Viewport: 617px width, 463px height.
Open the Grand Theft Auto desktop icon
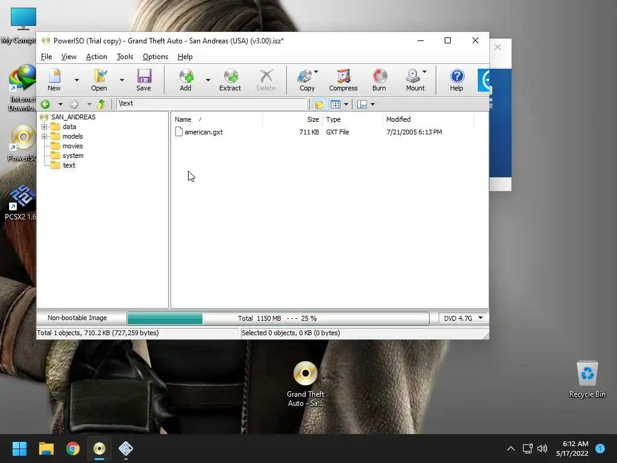point(305,384)
